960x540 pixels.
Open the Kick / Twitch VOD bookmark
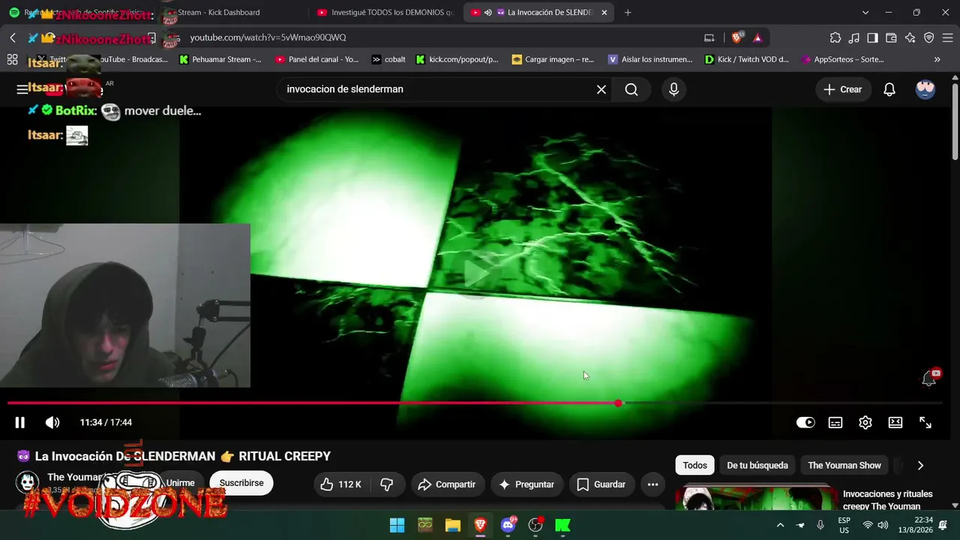pyautogui.click(x=747, y=59)
